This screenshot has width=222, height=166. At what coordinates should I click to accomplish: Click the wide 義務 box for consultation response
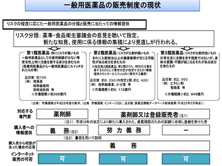(x=123, y=145)
